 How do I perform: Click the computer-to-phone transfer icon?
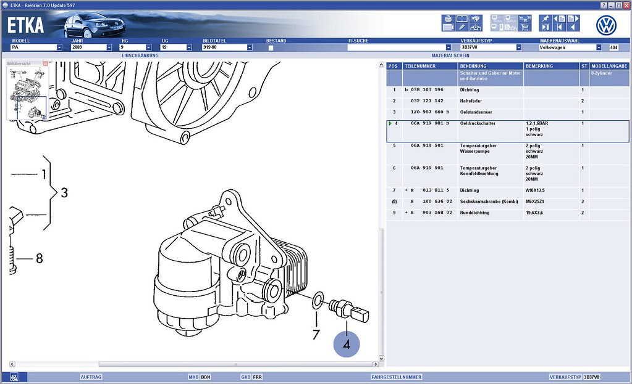(x=497, y=27)
